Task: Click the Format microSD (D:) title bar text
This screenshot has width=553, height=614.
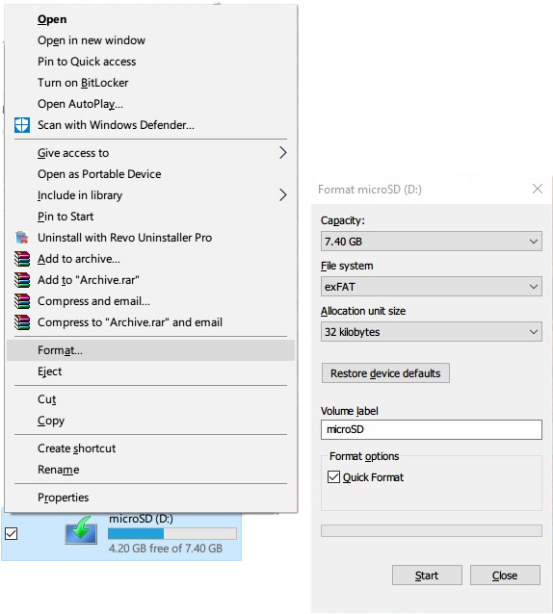Action: [370, 190]
